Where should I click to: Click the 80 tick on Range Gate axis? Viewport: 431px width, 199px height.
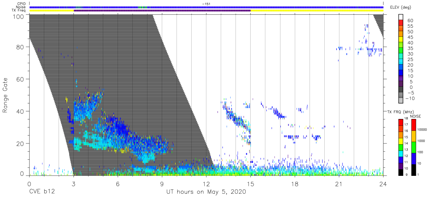pos(20,47)
